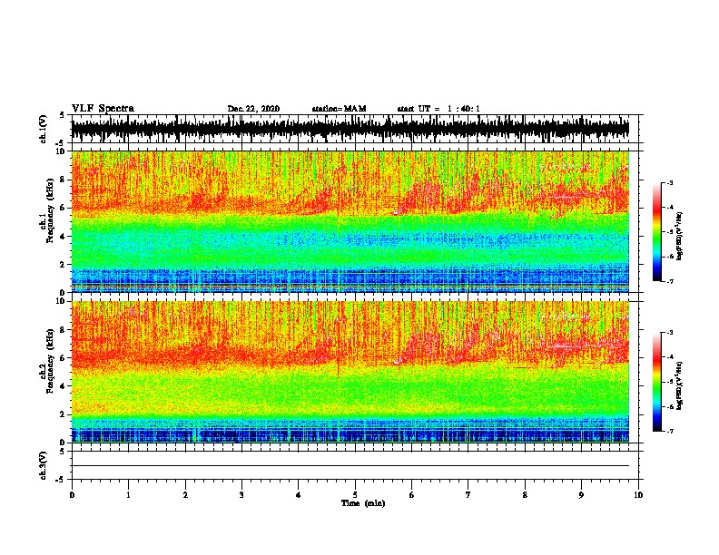Click the ch.2 spectrogram plot area
719x555 pixels.
pos(350,372)
